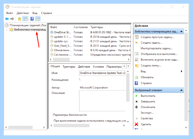Select the update-sys task row

pyautogui.click(x=90, y=41)
